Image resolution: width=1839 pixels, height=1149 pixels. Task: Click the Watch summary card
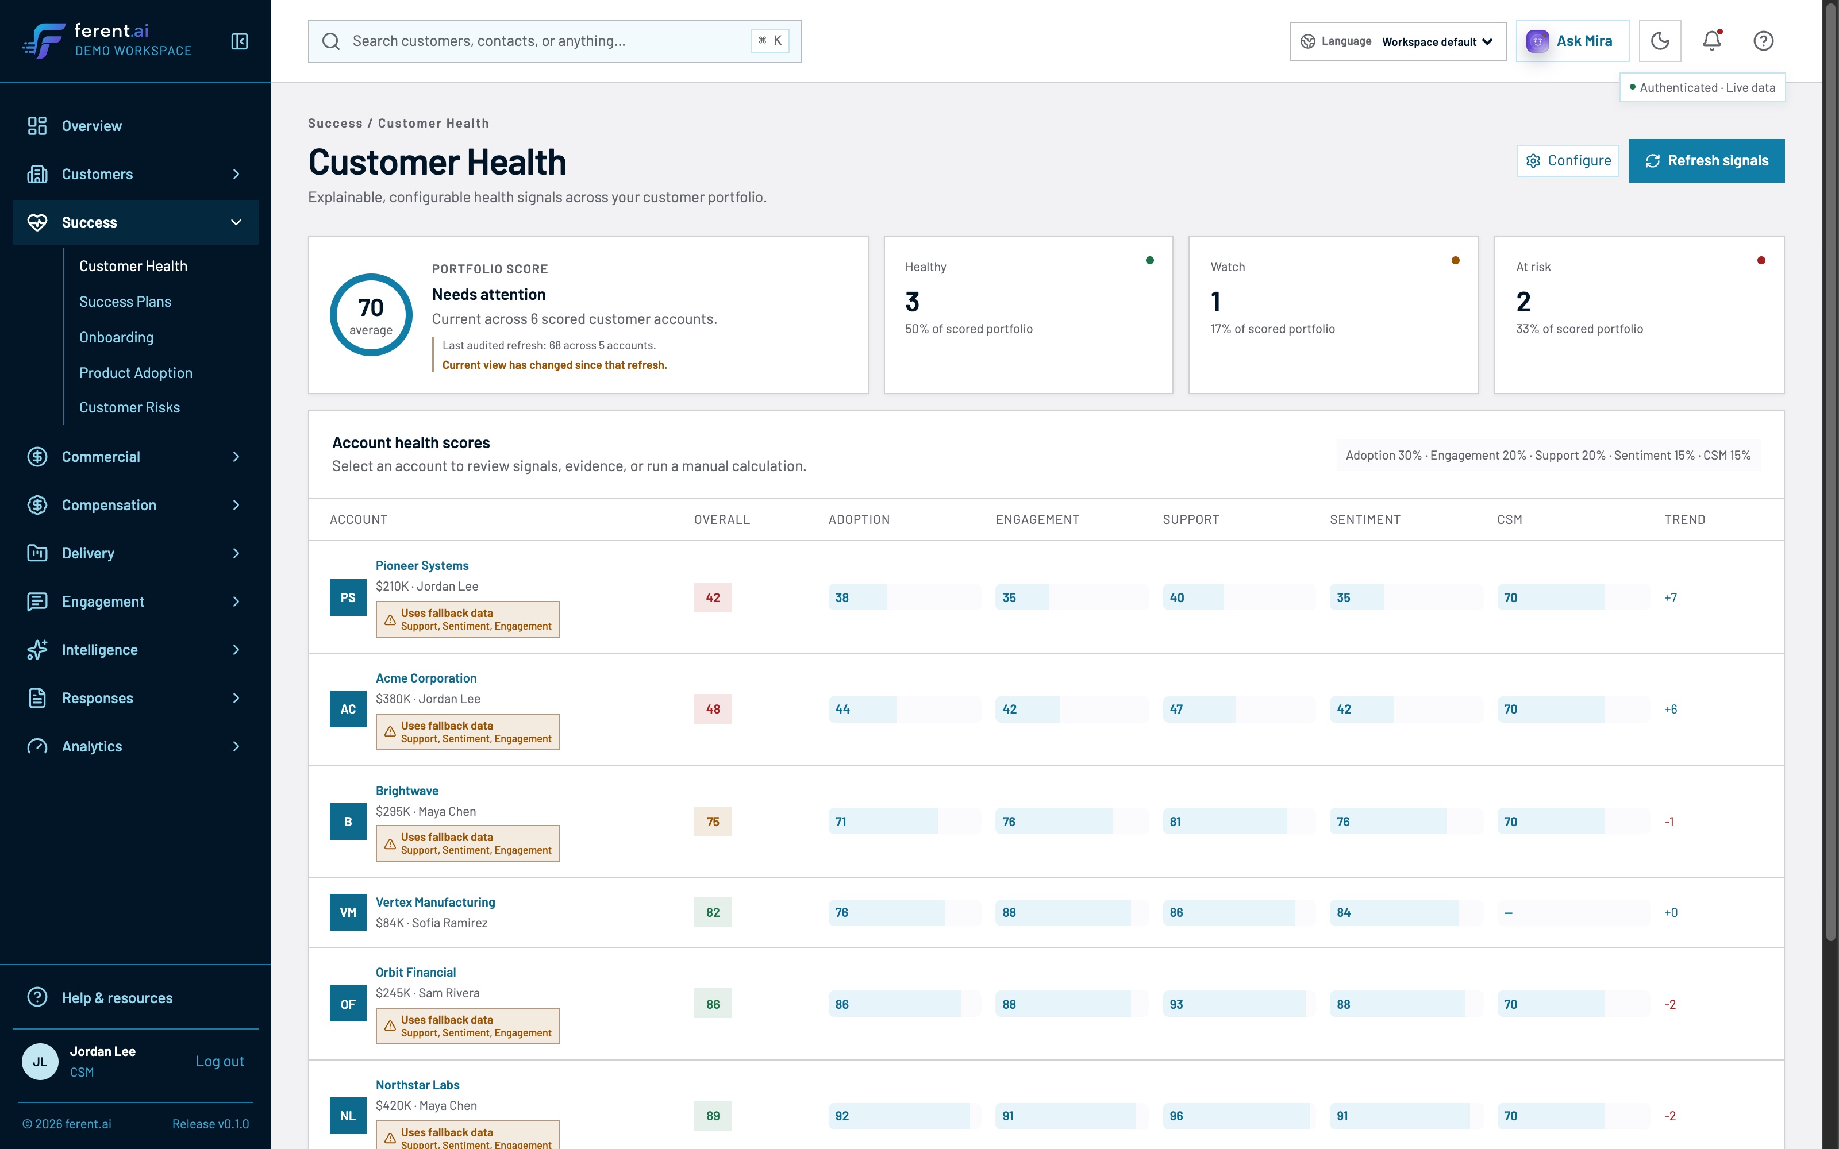(x=1334, y=315)
